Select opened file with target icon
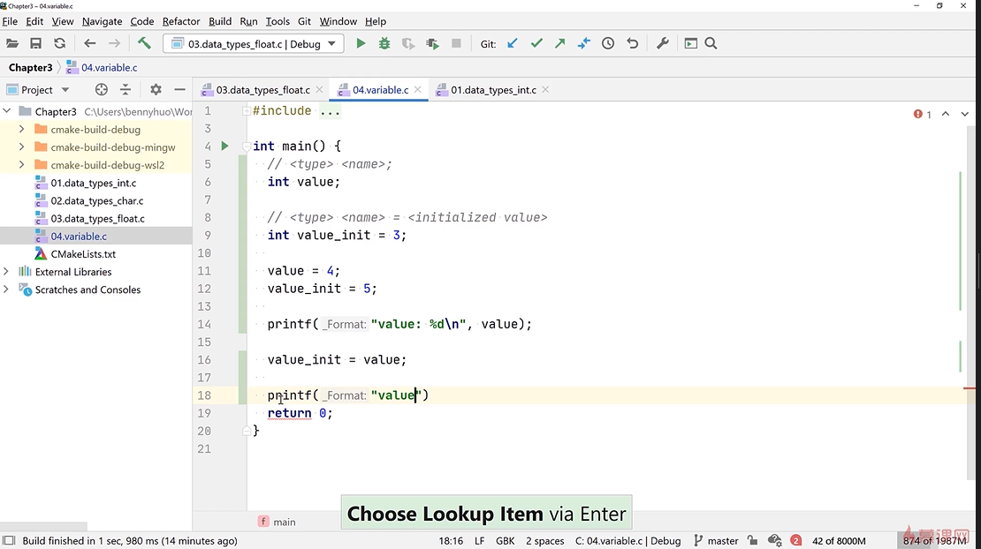Viewport: 981px width, 549px height. [x=102, y=90]
